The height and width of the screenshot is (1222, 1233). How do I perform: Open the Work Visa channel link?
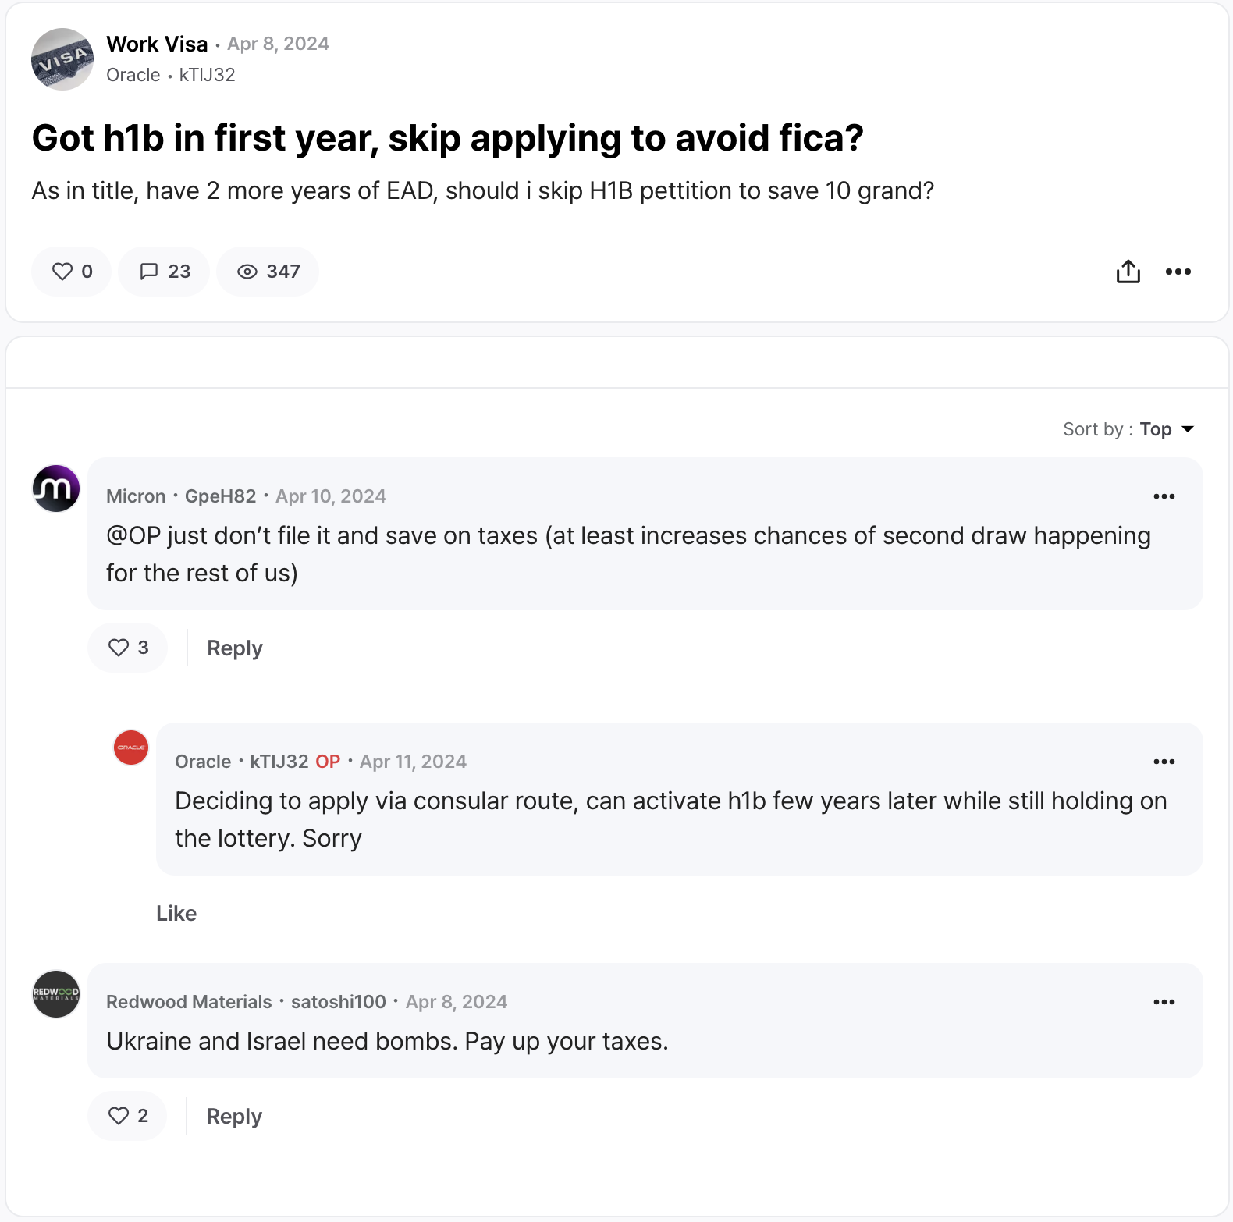[157, 44]
